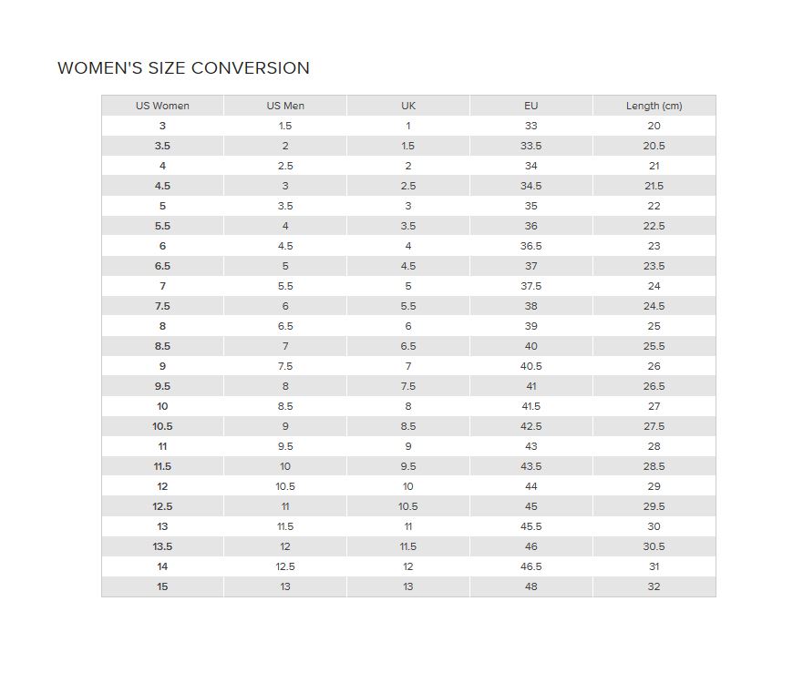The width and height of the screenshot is (793, 693).
Task: Select US Men size 12.5 cell
Action: pyautogui.click(x=285, y=566)
